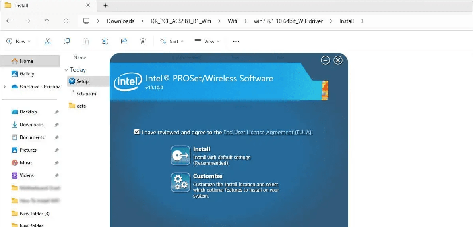The width and height of the screenshot is (473, 227).
Task: Click the Install disc icon
Action: [x=180, y=156]
